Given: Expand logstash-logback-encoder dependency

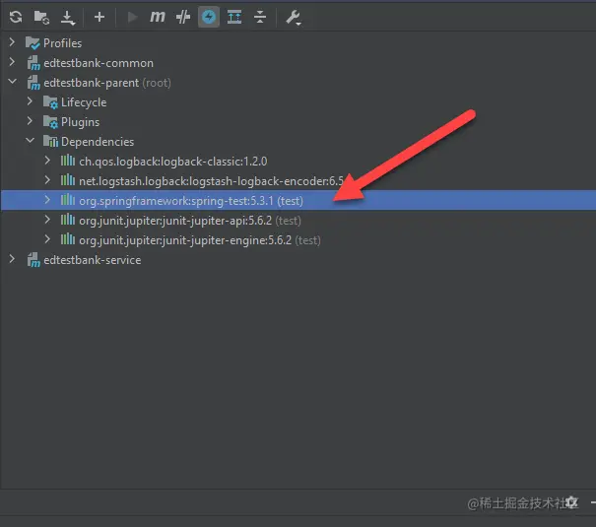Looking at the screenshot, I should tap(47, 179).
